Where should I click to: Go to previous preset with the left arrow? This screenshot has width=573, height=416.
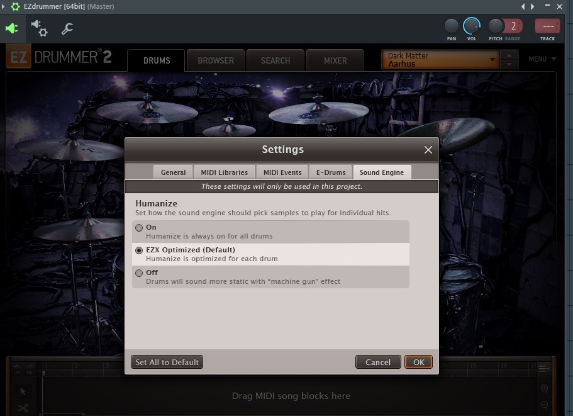pyautogui.click(x=523, y=6)
